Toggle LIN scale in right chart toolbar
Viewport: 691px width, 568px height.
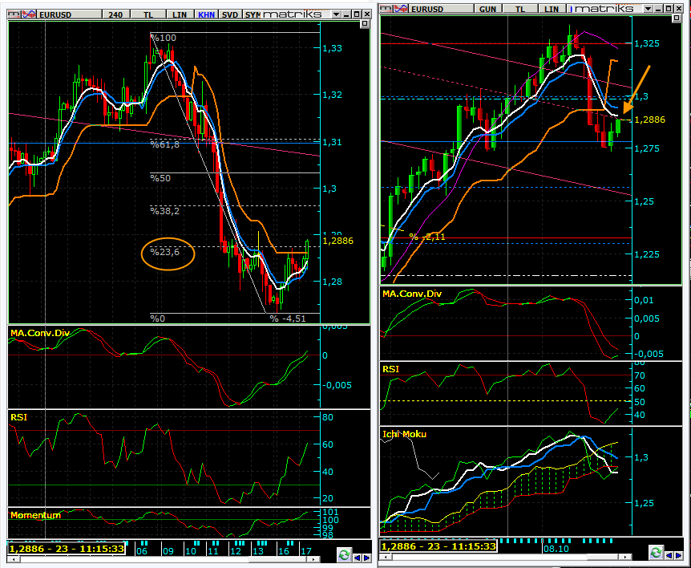pos(550,8)
